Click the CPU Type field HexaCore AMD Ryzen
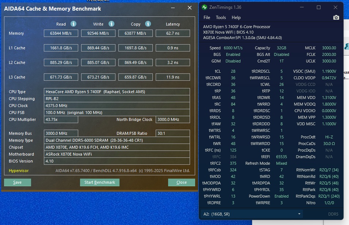Screen dimensions: 349x225 pos(117,92)
